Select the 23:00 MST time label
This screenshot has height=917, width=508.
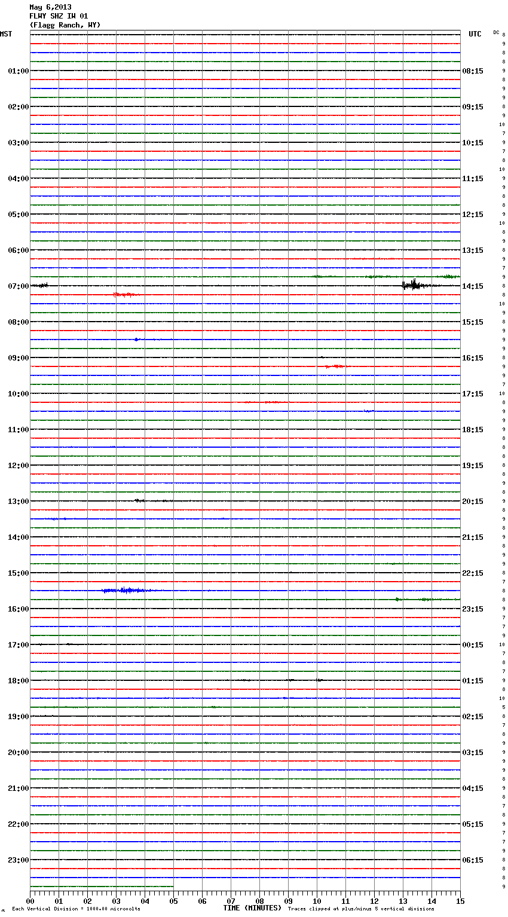(x=19, y=860)
